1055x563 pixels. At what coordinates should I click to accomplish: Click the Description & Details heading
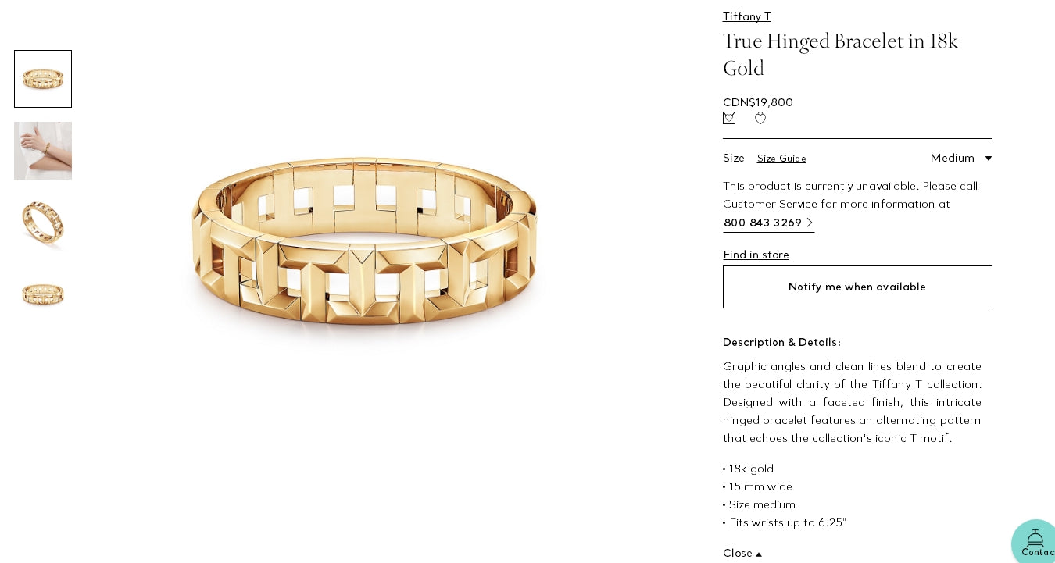(781, 342)
